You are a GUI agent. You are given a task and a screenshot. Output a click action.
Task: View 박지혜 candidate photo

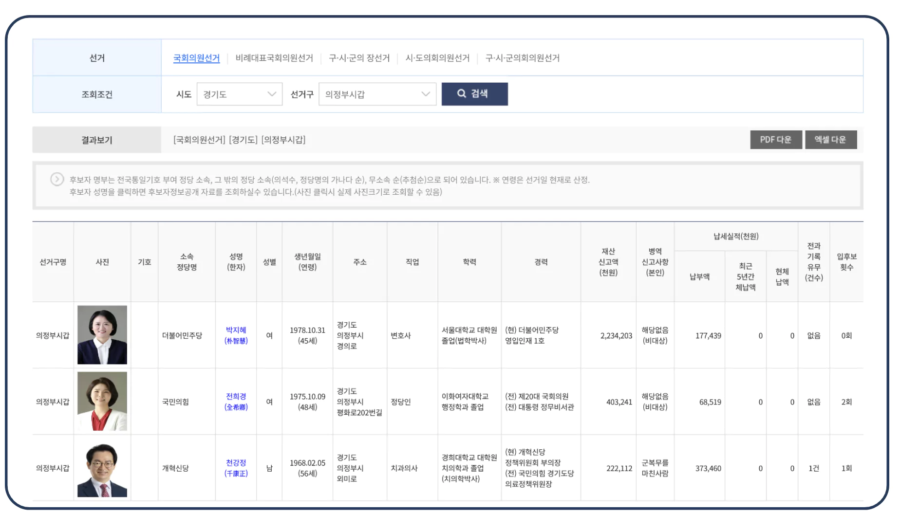(102, 335)
